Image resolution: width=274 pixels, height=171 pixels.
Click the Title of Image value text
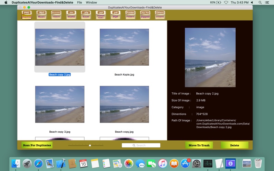coord(207,93)
